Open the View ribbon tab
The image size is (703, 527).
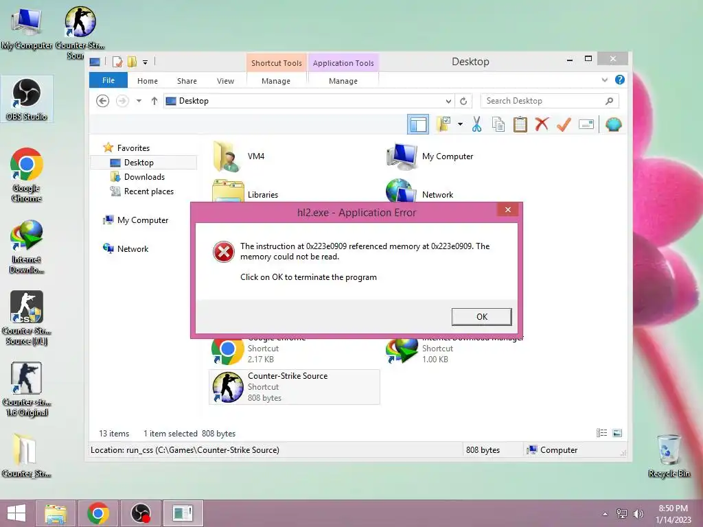coord(225,81)
